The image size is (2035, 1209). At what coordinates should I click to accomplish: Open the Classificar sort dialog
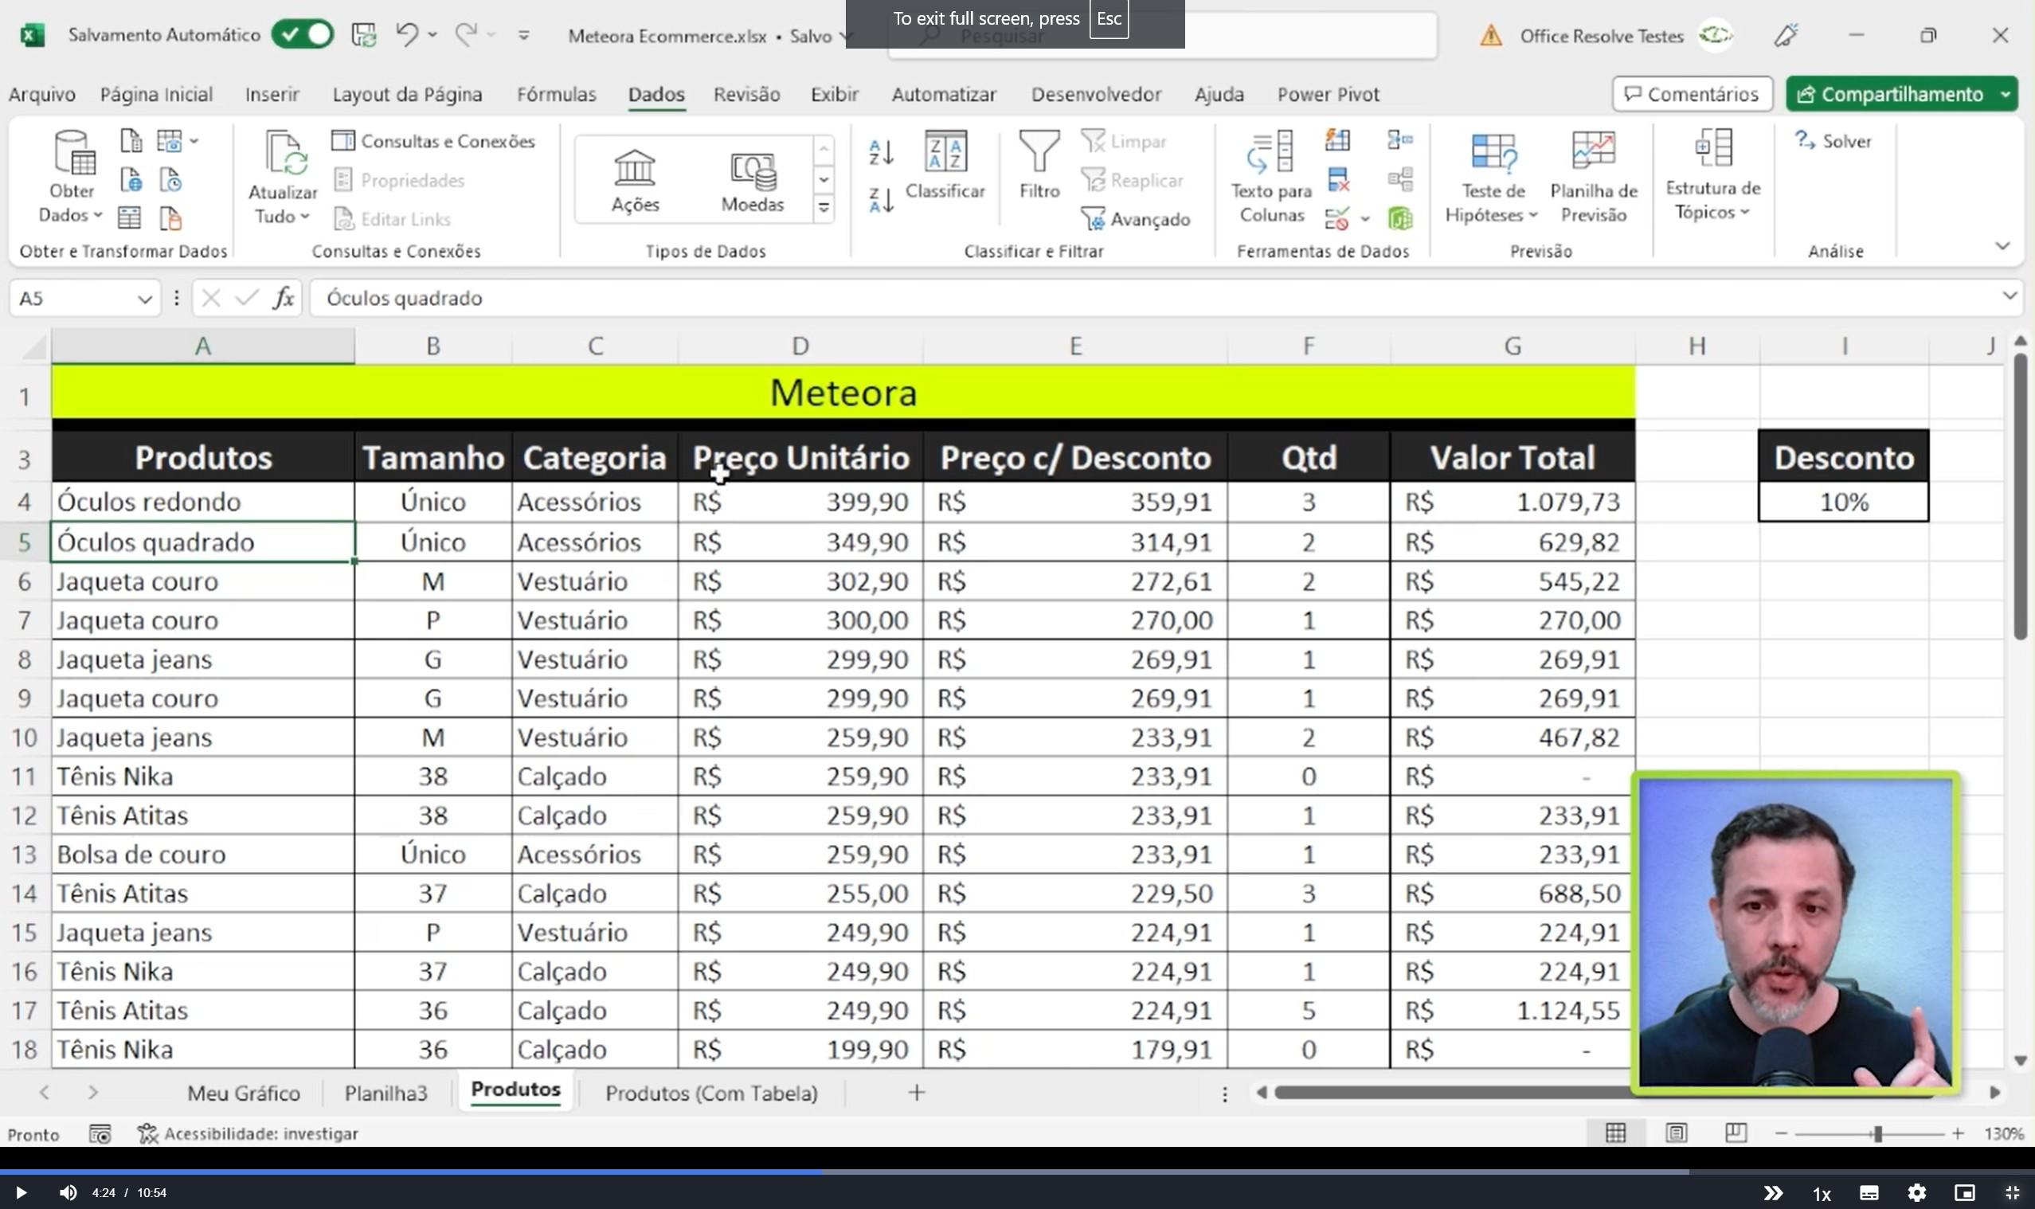945,166
